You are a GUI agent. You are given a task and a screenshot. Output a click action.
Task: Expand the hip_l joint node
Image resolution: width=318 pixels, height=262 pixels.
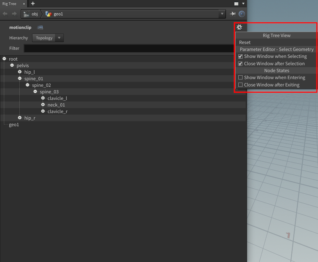20,72
